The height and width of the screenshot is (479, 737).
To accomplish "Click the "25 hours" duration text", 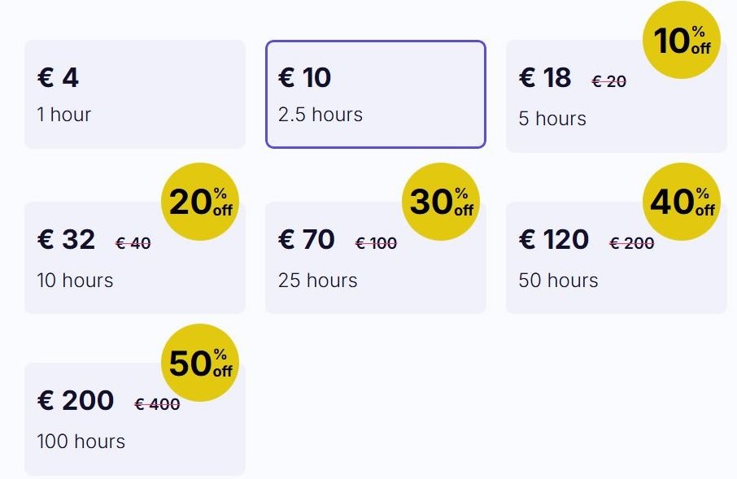I will pos(317,281).
